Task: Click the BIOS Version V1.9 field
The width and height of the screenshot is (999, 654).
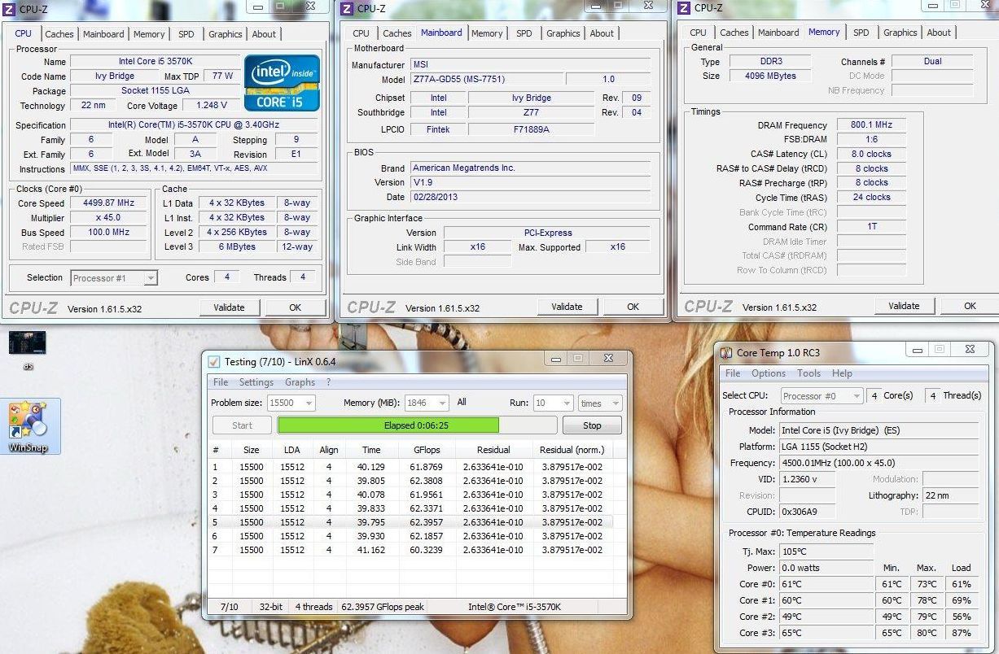Action: point(530,182)
